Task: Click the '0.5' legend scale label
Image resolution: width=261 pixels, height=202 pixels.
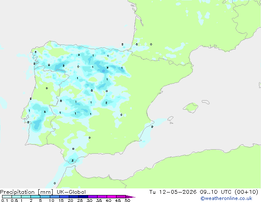Action: [14, 200]
